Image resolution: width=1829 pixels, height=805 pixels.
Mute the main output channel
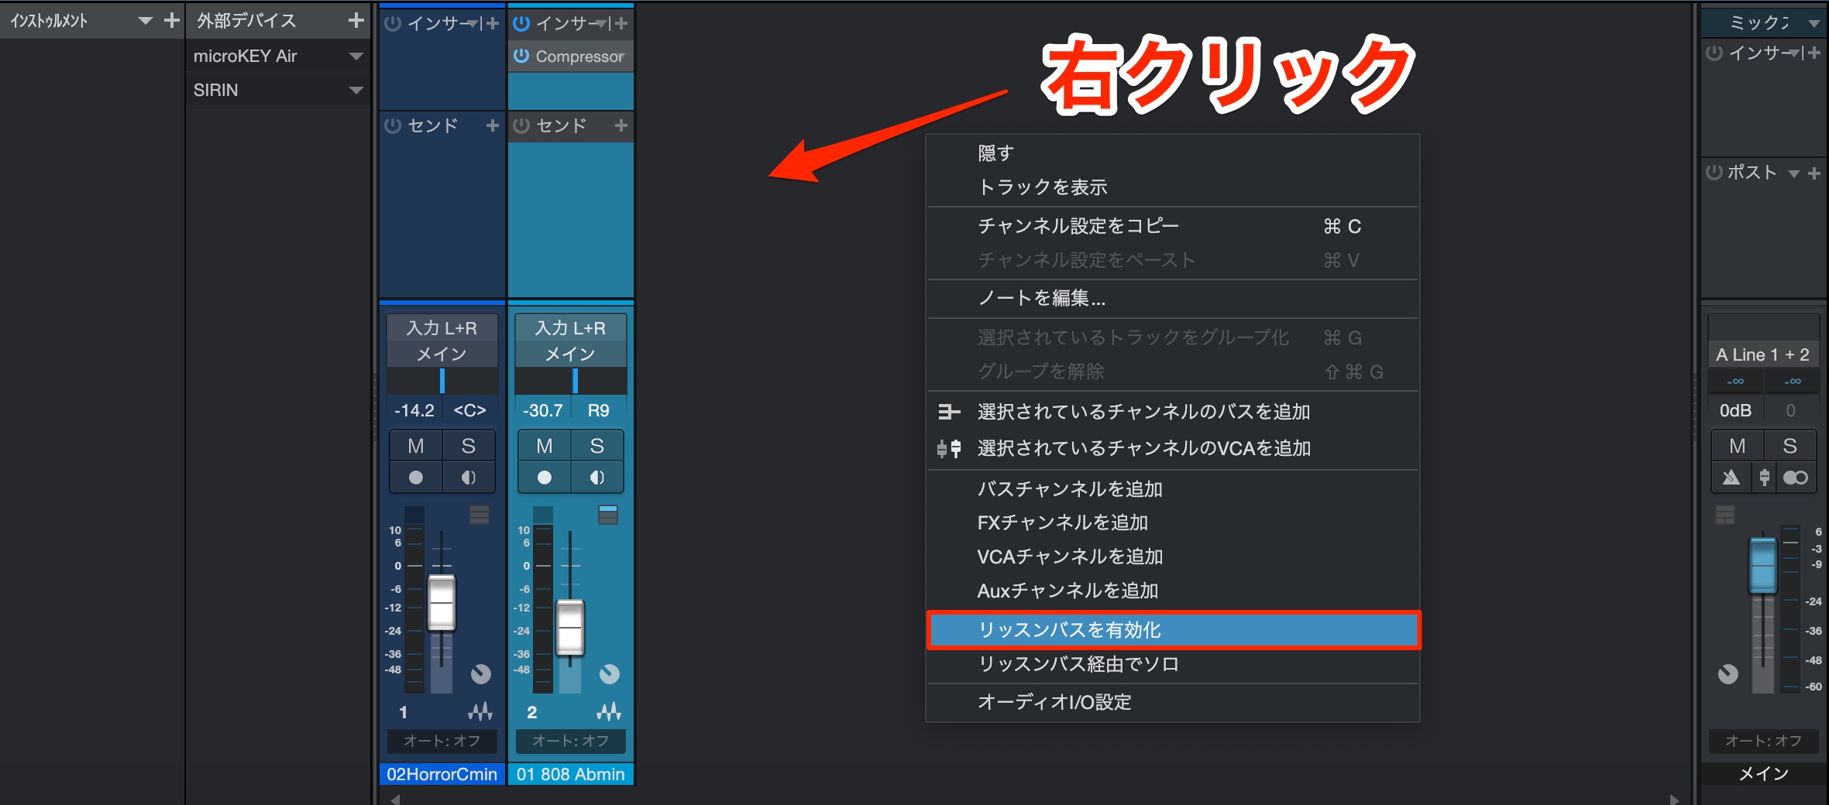1738,446
